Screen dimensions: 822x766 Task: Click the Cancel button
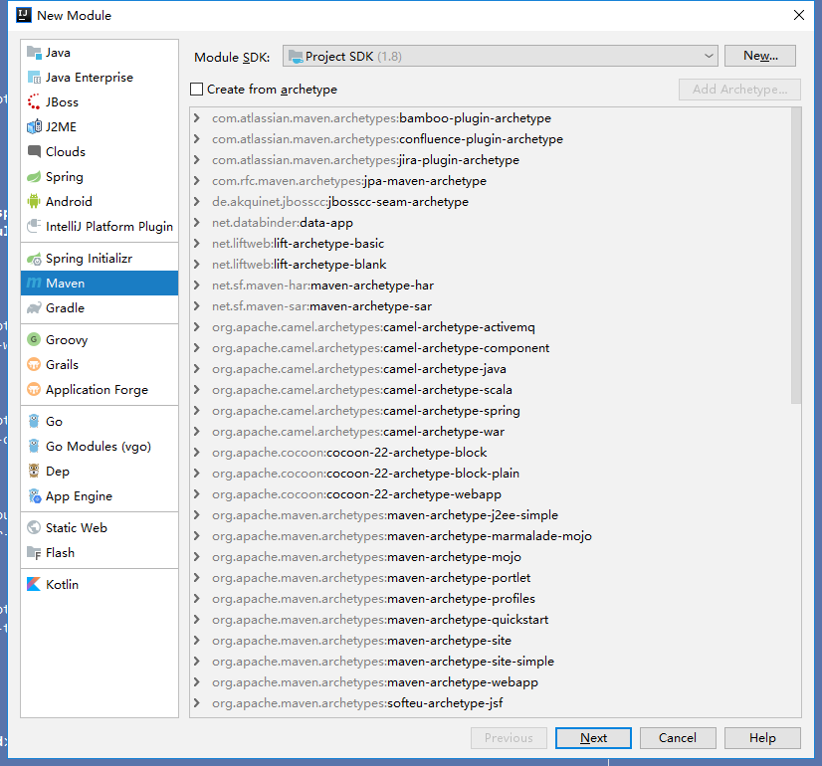coord(678,738)
